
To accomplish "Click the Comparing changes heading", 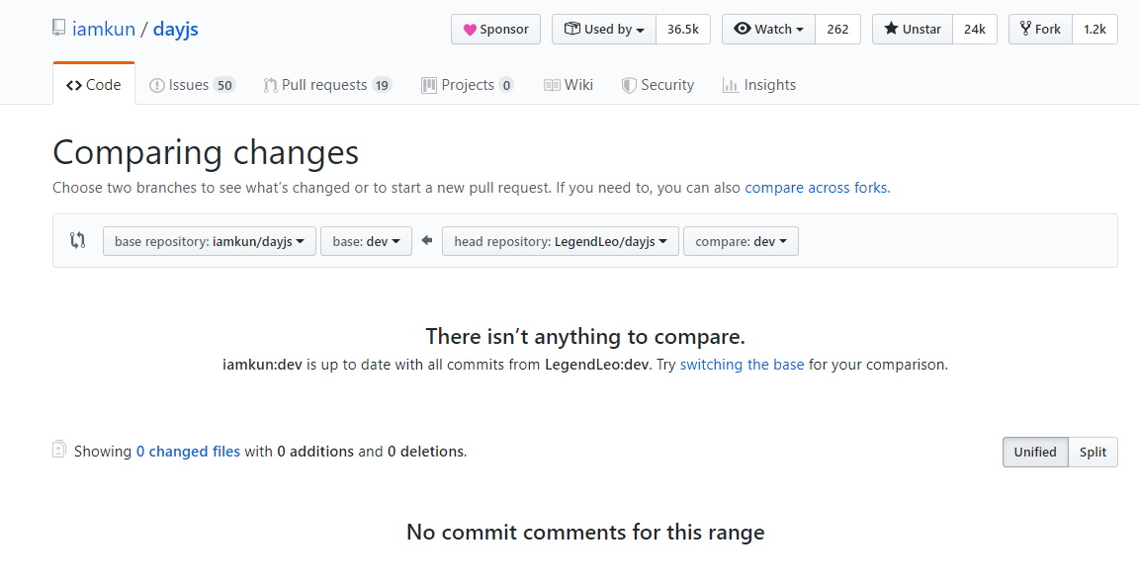I will point(206,152).
